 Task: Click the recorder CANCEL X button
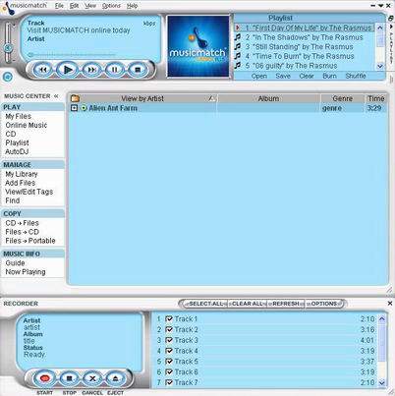[92, 378]
